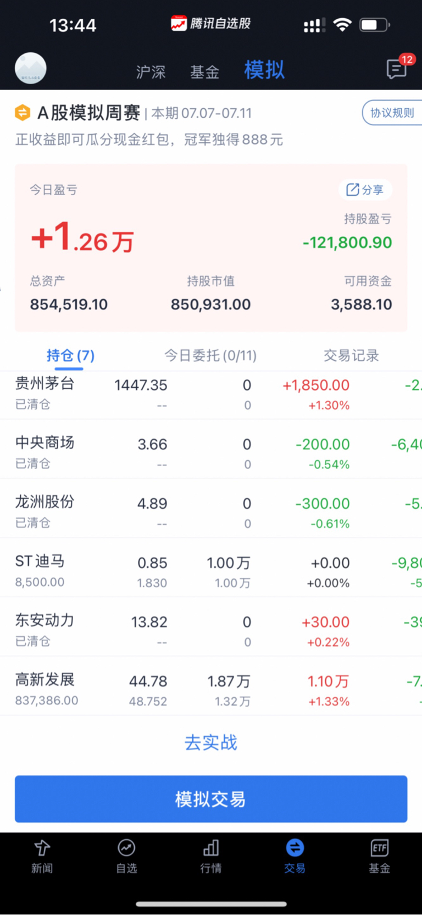Click the 协议规则 button

click(x=392, y=113)
